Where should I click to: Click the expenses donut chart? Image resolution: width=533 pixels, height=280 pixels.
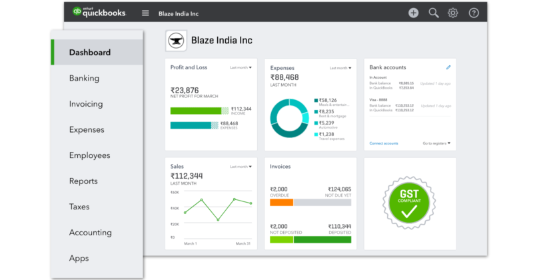pyautogui.click(x=289, y=118)
